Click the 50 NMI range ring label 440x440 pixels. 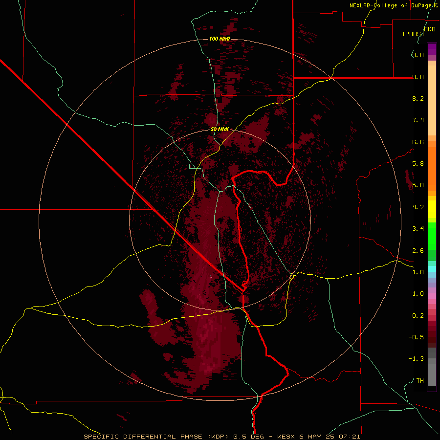click(x=220, y=129)
